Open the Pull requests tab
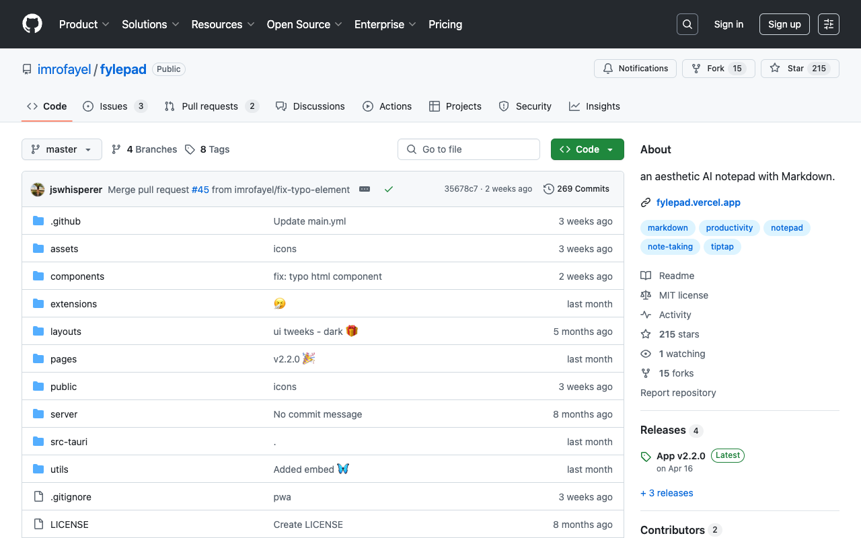This screenshot has height=538, width=861. [210, 106]
